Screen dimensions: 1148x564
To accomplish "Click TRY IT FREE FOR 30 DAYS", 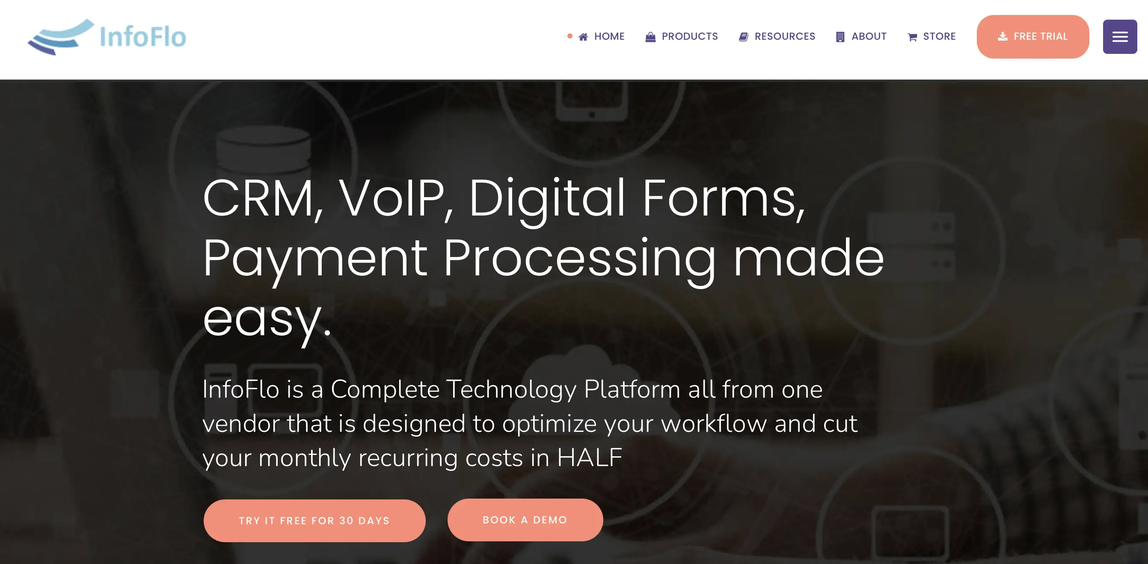I will (x=314, y=520).
